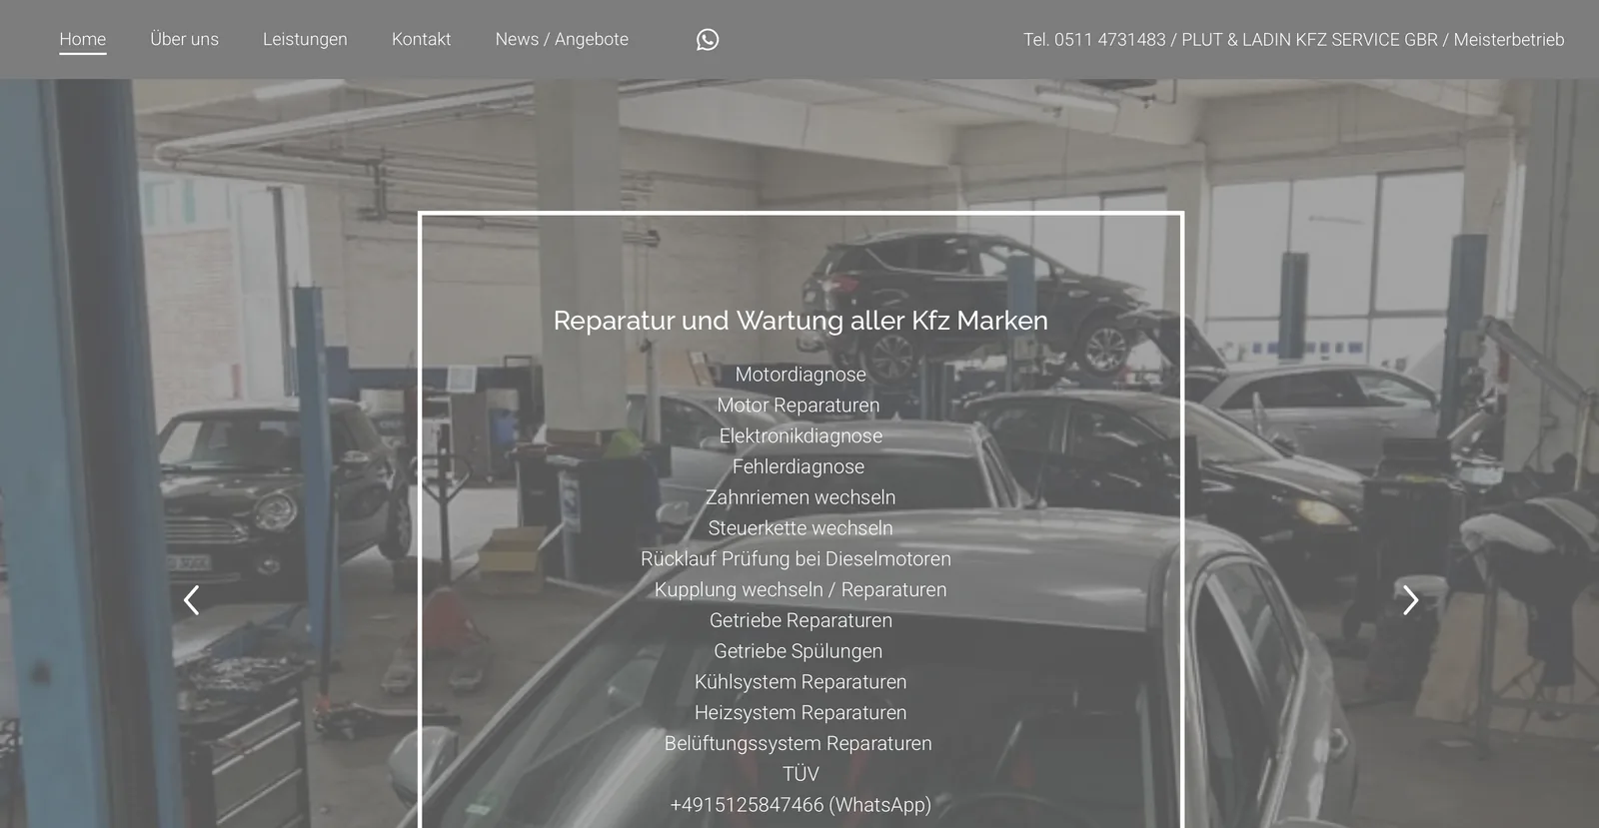Click 'Getriebe Reparaturen' text line
This screenshot has width=1599, height=828.
800,620
